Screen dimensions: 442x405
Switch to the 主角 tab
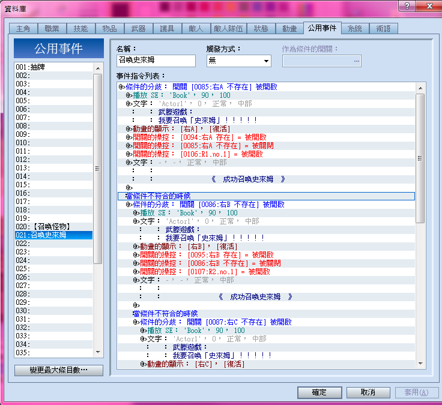(x=23, y=29)
